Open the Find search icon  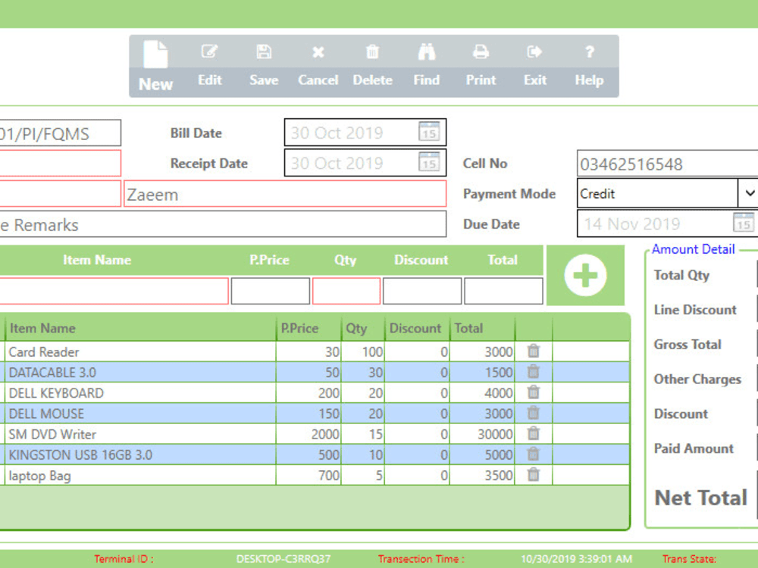click(x=426, y=61)
